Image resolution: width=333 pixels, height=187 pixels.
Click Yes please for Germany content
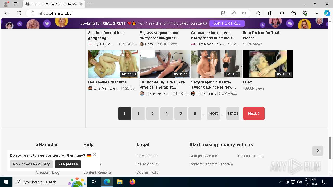tap(68, 164)
